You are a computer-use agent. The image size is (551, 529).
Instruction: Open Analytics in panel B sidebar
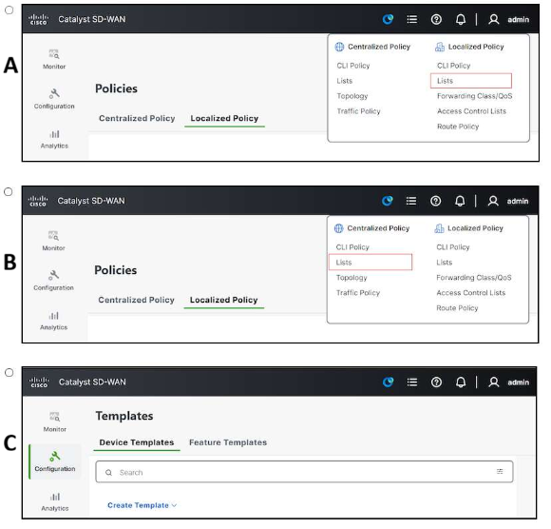(x=53, y=321)
